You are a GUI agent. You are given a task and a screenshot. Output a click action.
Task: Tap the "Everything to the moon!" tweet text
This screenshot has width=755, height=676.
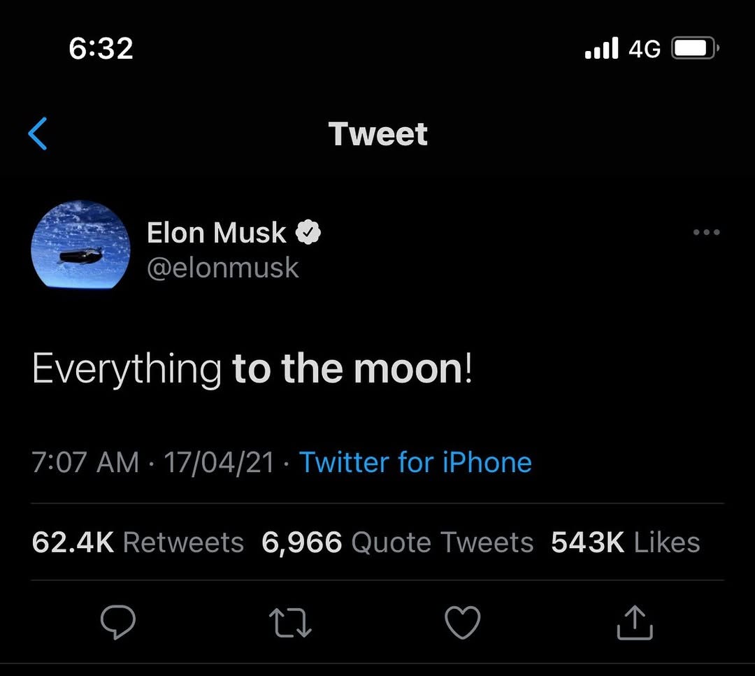tap(252, 368)
